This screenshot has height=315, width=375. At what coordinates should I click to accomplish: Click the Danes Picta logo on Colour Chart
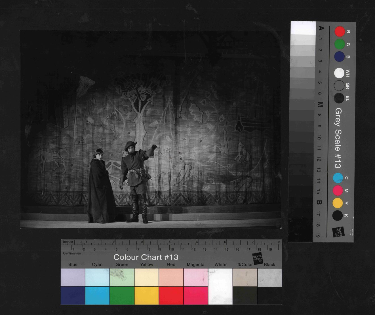pyautogui.click(x=258, y=258)
